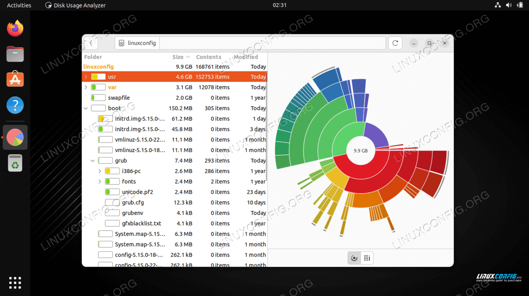The width and height of the screenshot is (529, 296).
Task: Sort by the Folder column header
Action: pyautogui.click(x=93, y=57)
